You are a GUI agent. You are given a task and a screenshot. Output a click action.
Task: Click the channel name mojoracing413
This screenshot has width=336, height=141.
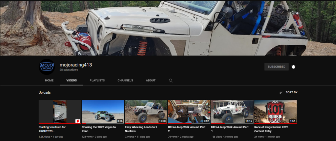[76, 65]
